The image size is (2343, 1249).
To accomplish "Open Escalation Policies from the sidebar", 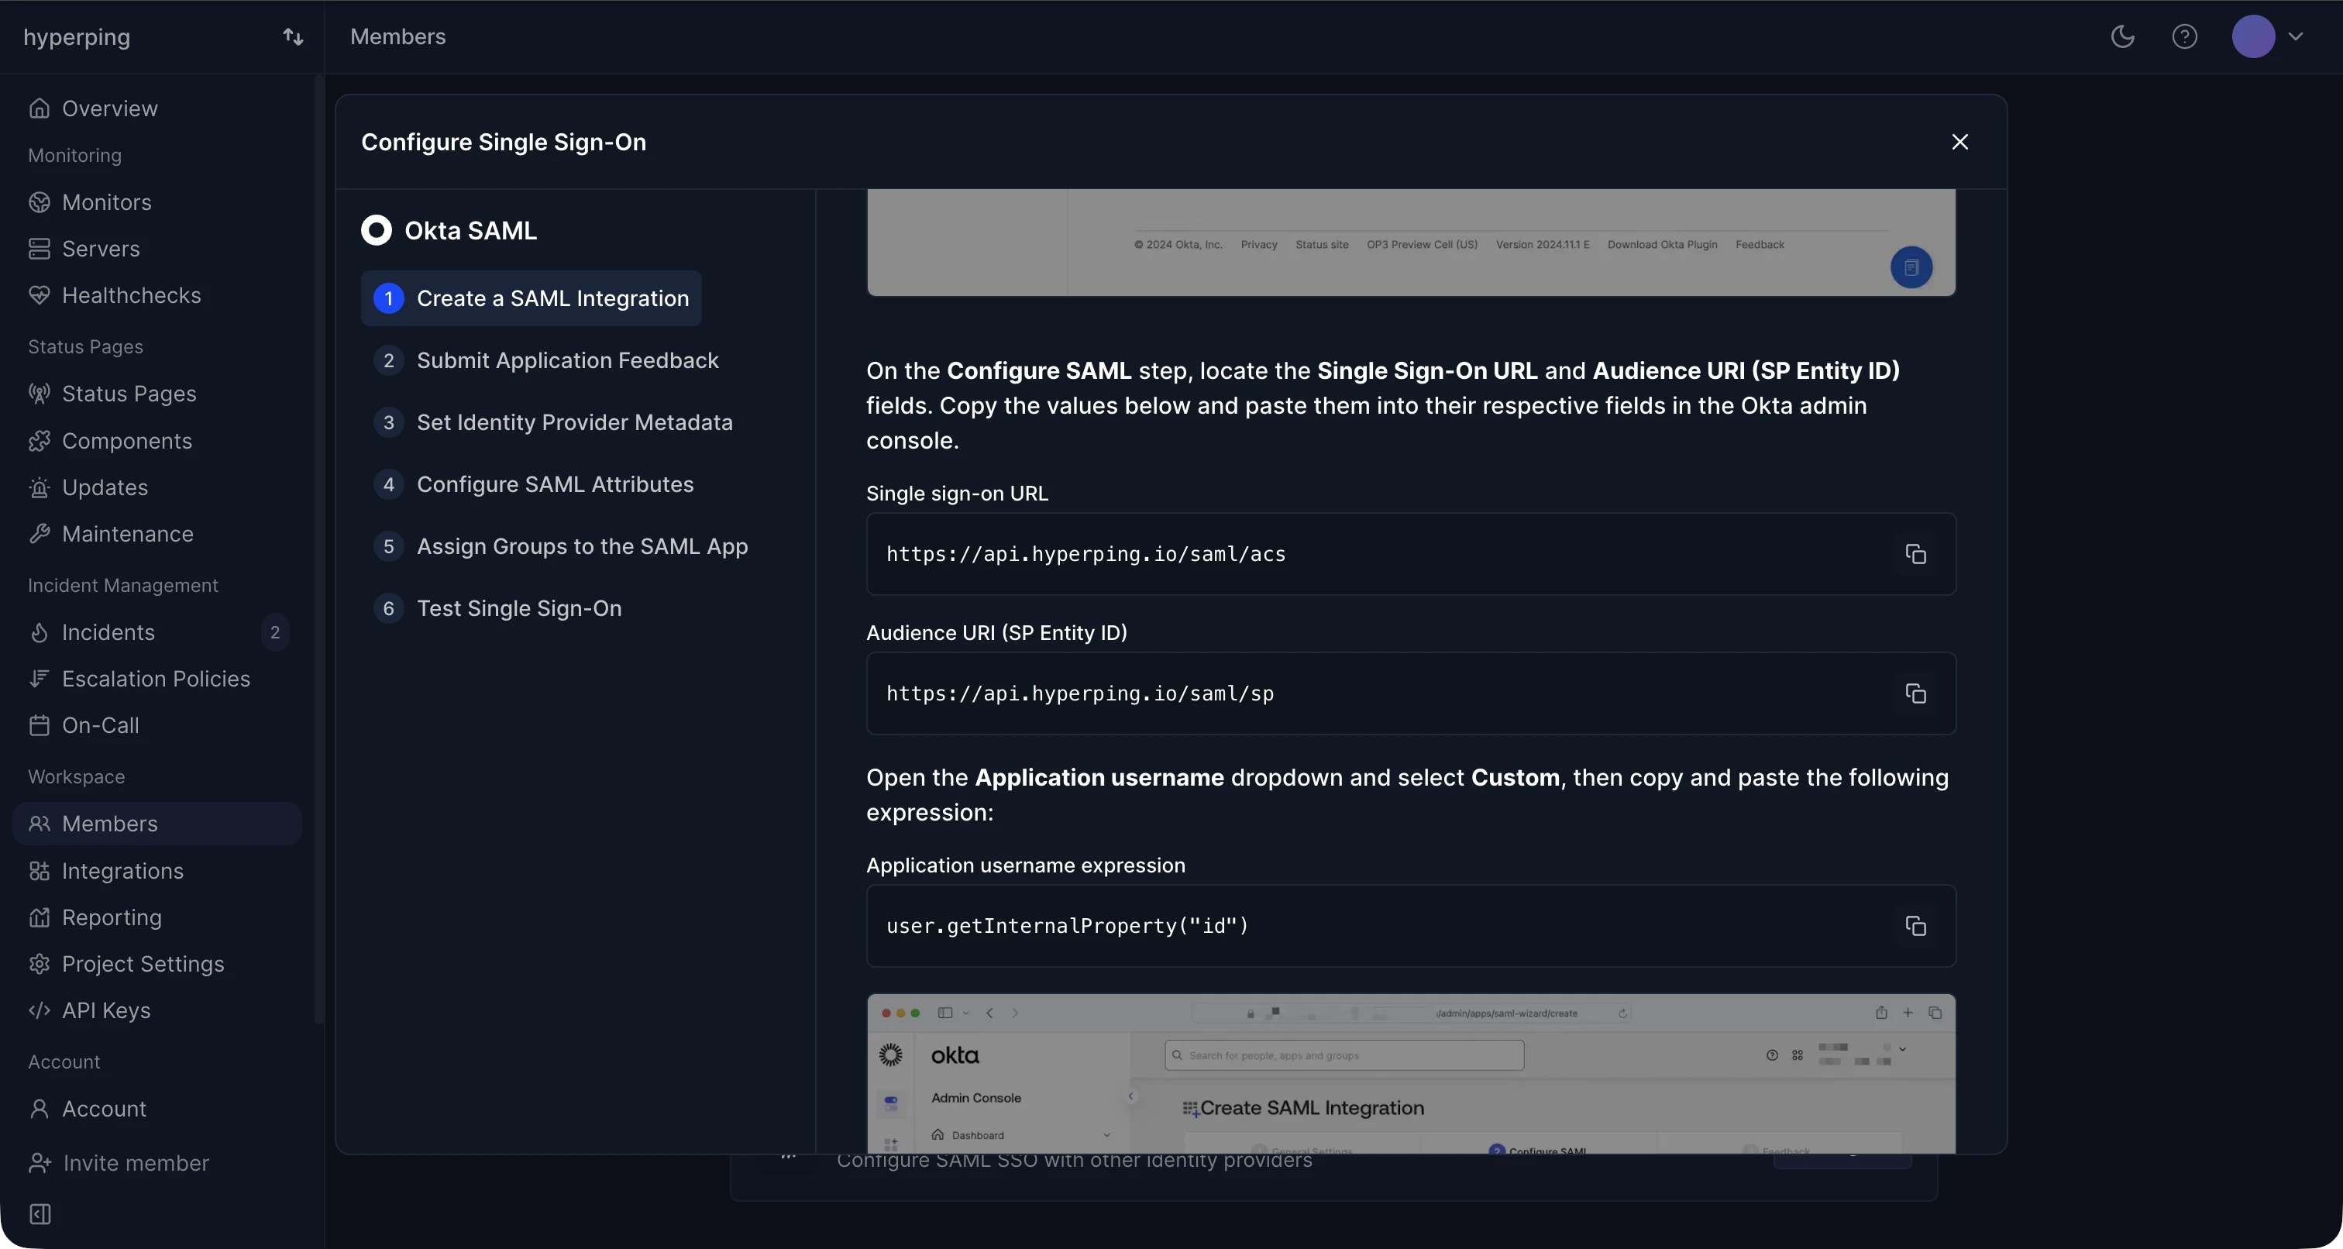I will coord(157,679).
